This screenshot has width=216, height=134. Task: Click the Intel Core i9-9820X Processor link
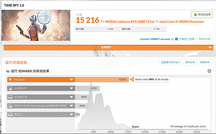click(182, 22)
